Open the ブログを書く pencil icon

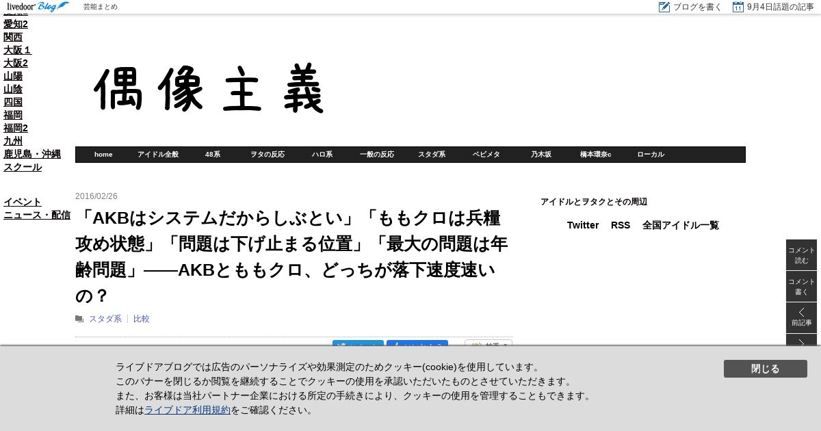(664, 7)
